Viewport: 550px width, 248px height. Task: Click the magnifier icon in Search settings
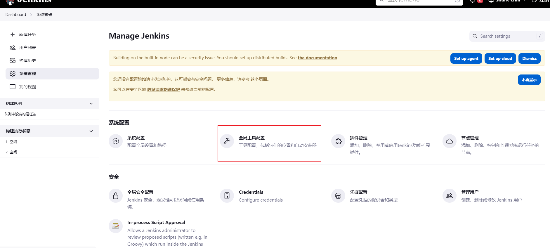point(475,36)
